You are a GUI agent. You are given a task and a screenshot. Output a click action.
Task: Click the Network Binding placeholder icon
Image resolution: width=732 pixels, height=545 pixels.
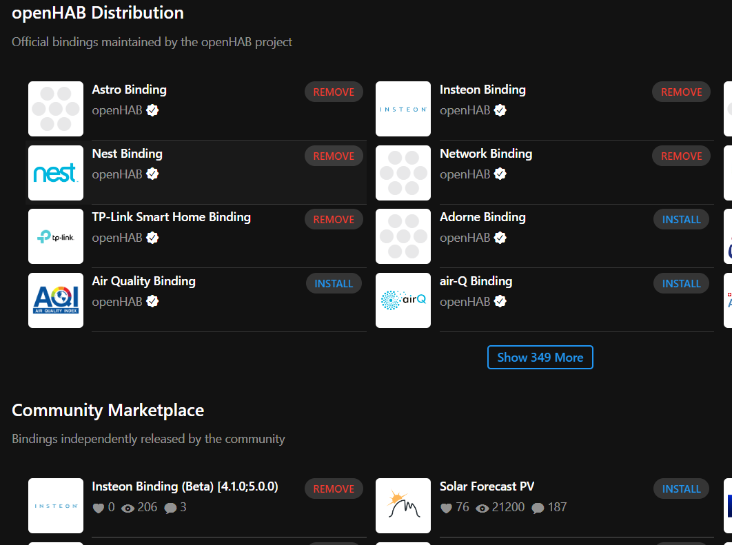403,173
